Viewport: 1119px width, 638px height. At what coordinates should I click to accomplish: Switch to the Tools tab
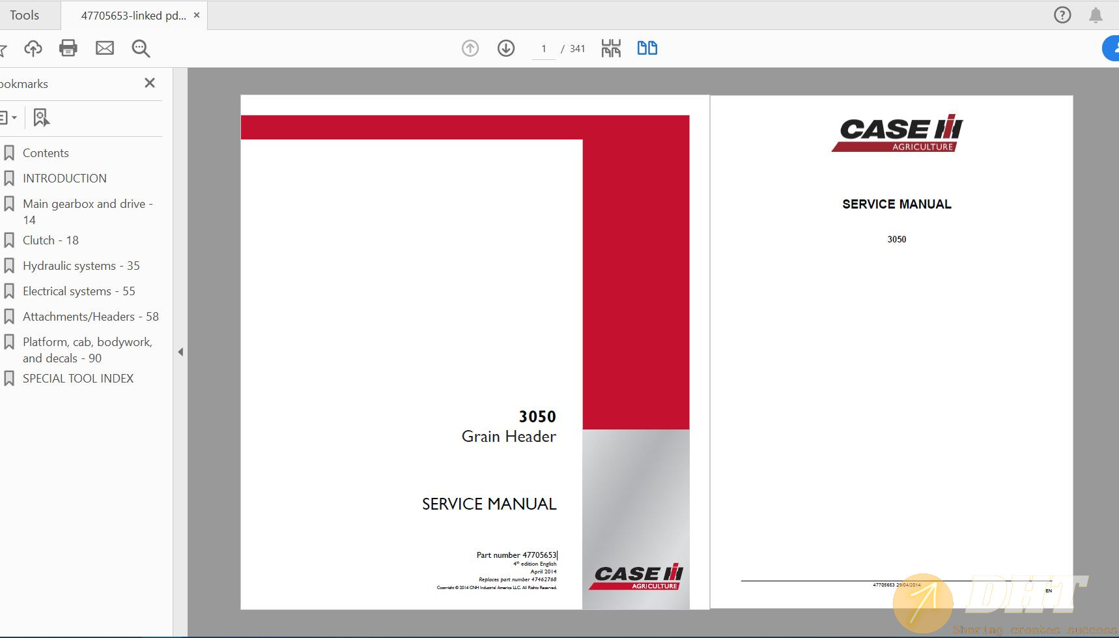(x=25, y=14)
